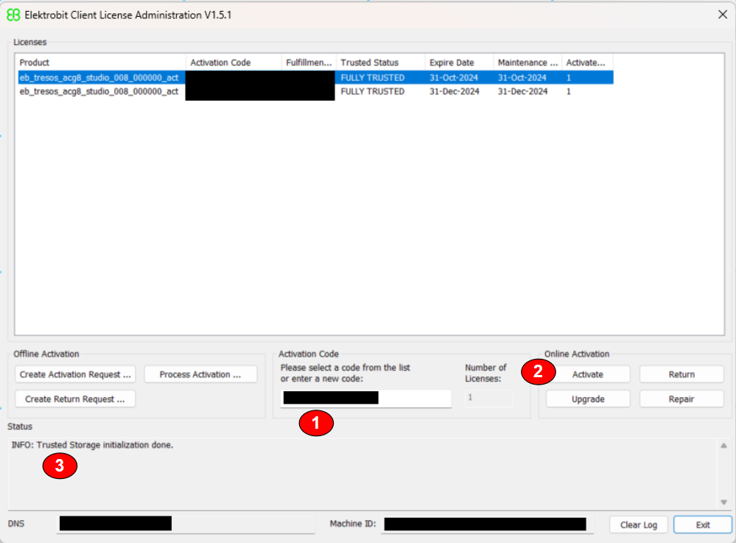Viewport: 736px width, 543px height.
Task: Open Create Activation Request dialog
Action: coord(75,374)
